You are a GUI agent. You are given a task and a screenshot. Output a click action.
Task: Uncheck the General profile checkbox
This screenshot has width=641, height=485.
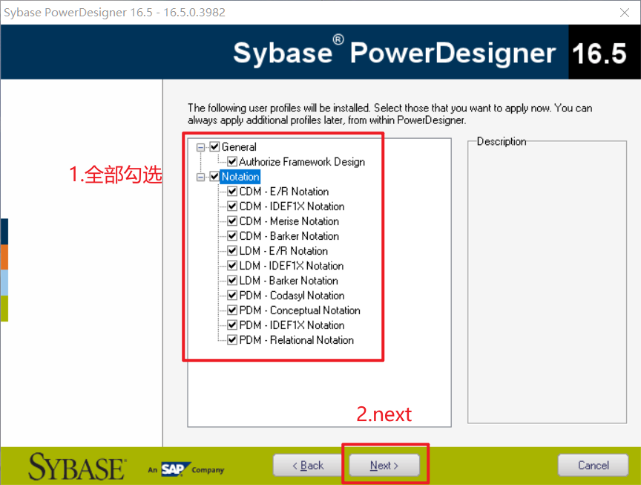(x=214, y=146)
